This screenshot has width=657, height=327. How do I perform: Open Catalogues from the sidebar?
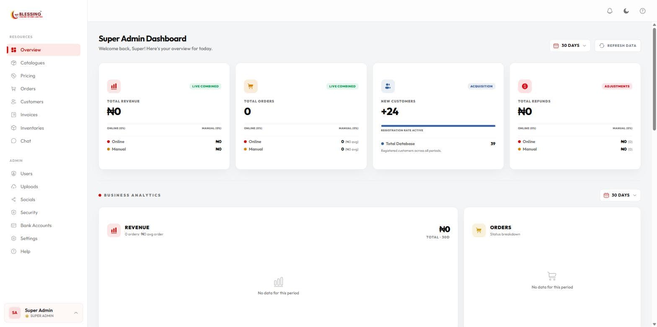pos(44,63)
